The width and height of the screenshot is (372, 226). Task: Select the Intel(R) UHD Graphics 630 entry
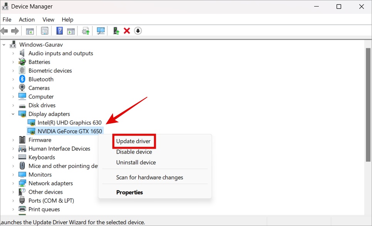click(x=69, y=122)
